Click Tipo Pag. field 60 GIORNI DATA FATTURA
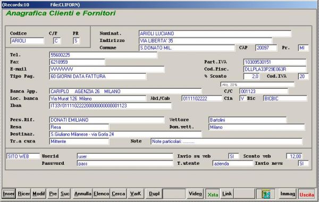Viewport: 319px width, 202px height. [98, 77]
